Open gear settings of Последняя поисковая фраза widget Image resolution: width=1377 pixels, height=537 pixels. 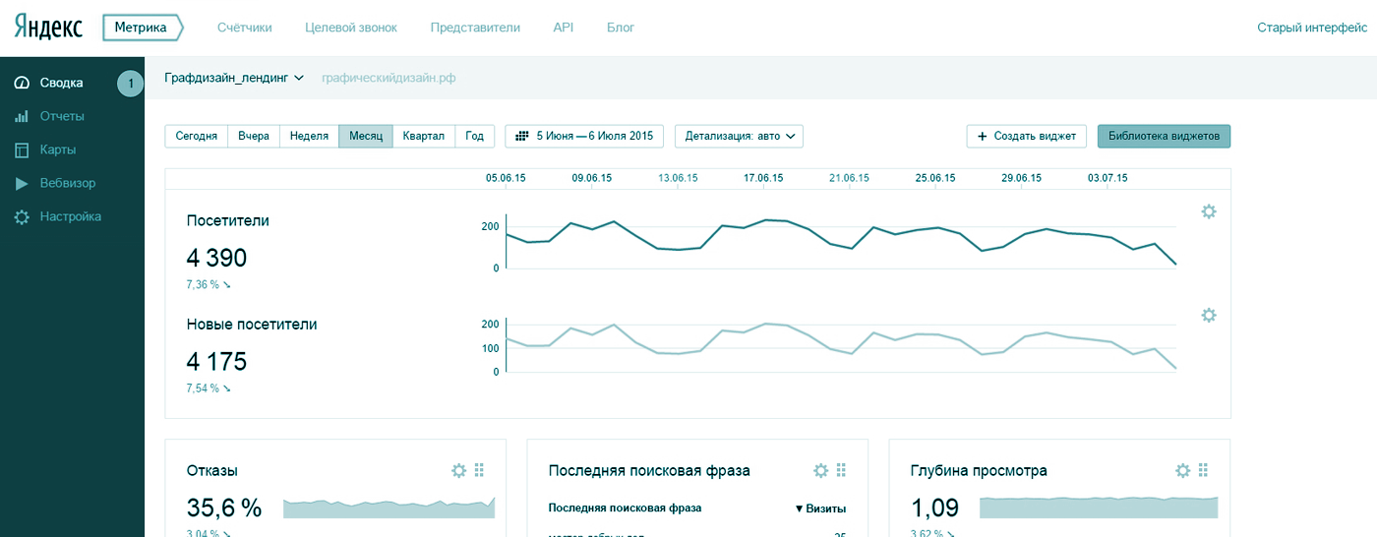click(820, 471)
